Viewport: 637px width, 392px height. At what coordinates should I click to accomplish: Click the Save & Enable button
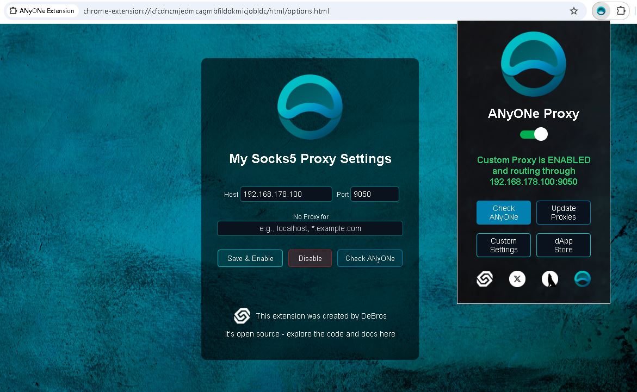click(250, 258)
